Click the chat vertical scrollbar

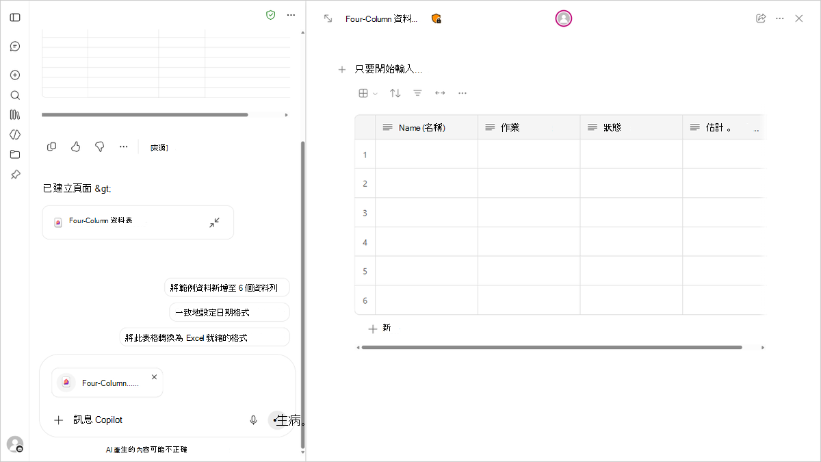303,294
